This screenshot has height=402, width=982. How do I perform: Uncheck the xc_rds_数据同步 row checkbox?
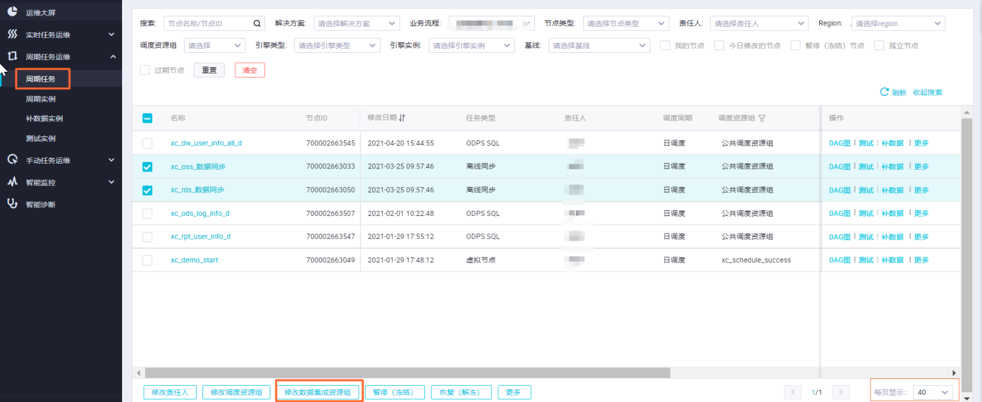(148, 190)
